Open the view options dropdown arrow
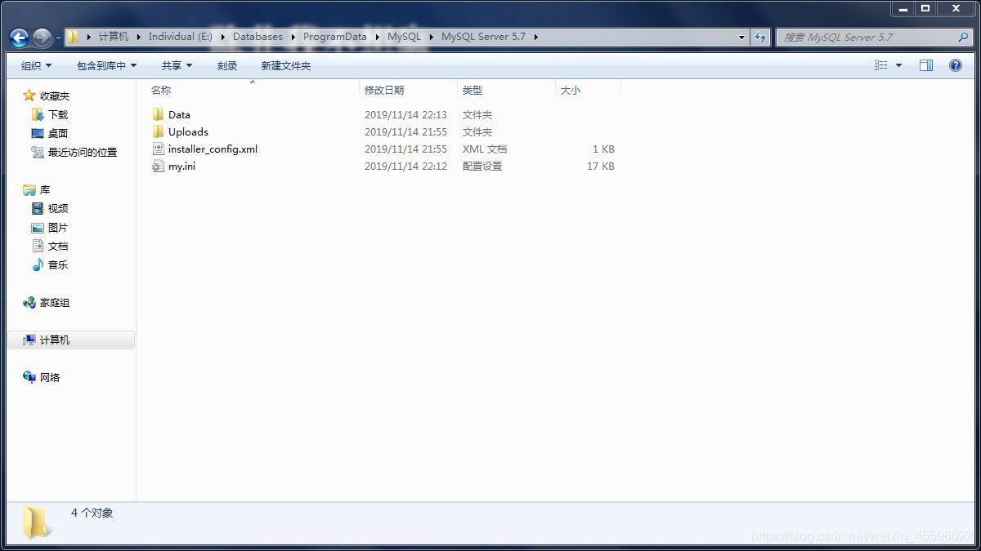The height and width of the screenshot is (551, 981). tap(898, 65)
